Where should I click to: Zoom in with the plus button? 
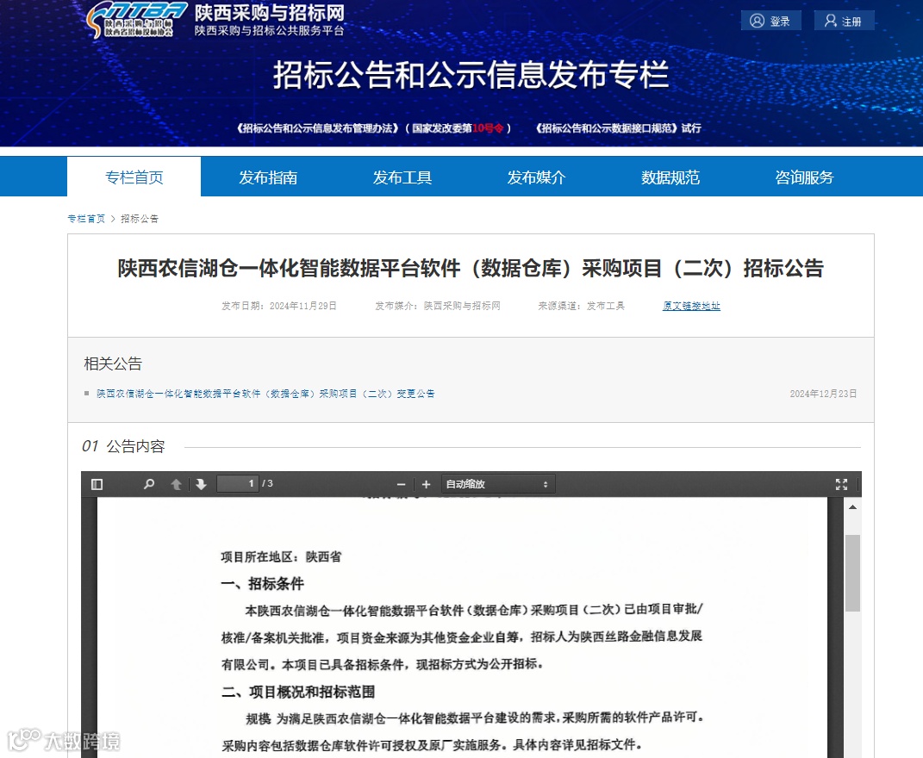click(x=427, y=484)
